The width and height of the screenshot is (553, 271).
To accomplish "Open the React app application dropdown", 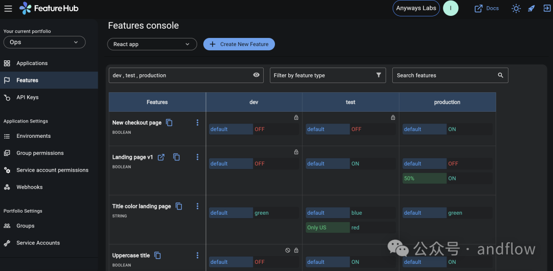I will [x=152, y=44].
